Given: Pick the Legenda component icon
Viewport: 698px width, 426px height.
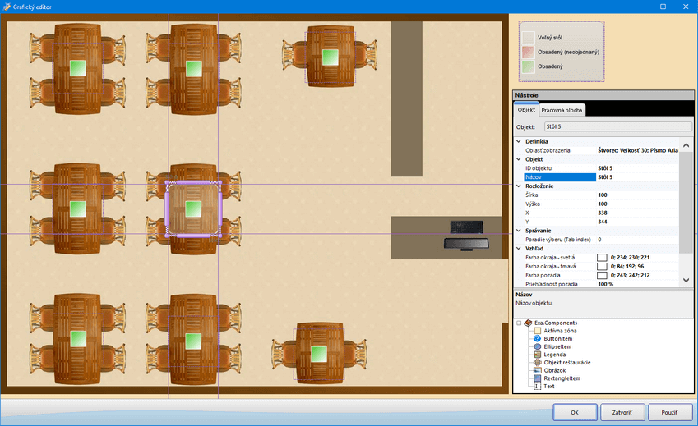Looking at the screenshot, I should pos(538,355).
